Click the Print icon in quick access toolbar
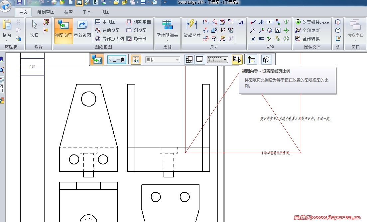The image size is (367, 222). point(54,2)
